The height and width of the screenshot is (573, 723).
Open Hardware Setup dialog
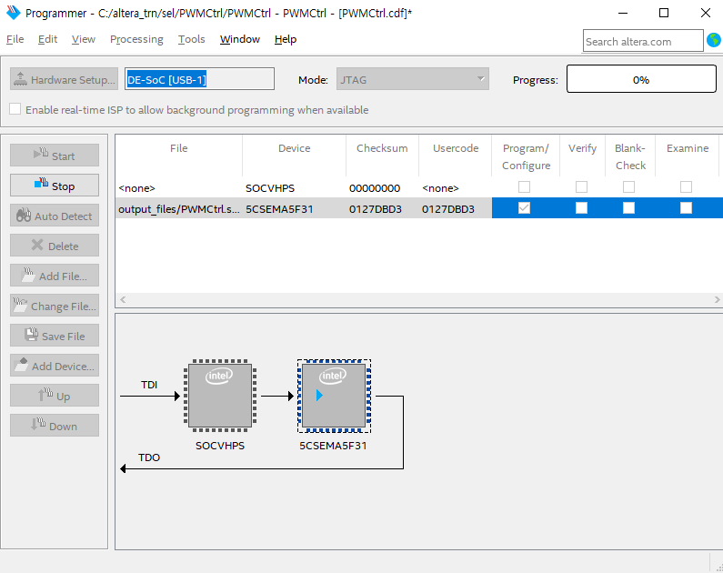point(64,79)
